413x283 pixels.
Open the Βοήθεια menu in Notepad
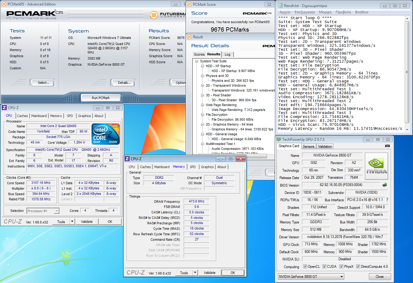point(362,12)
